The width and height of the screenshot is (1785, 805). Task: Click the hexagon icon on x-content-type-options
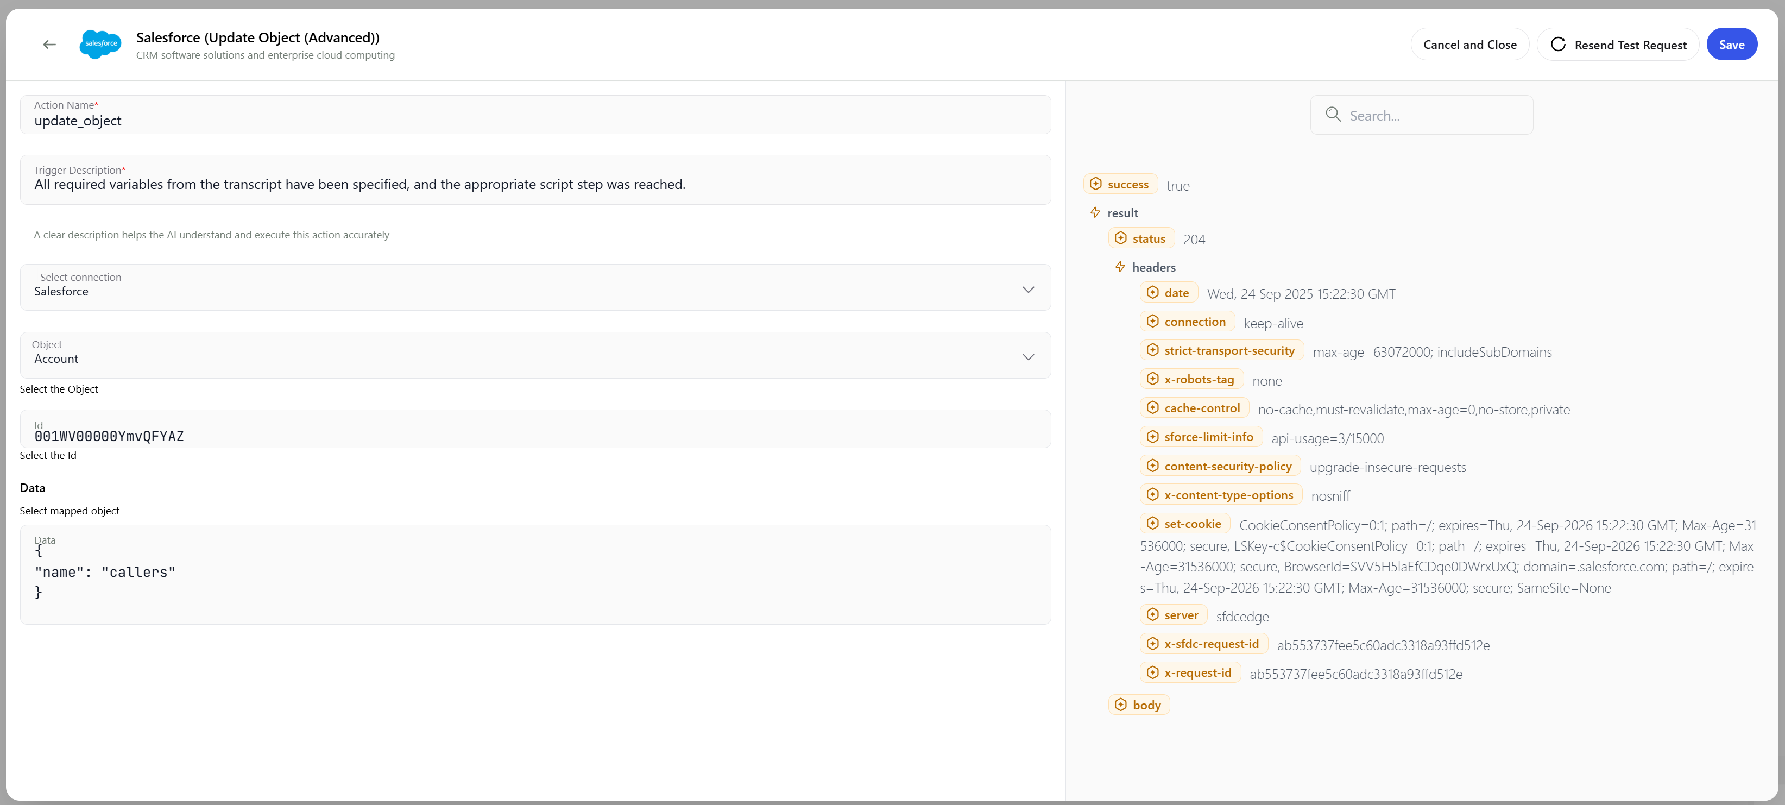click(x=1152, y=494)
